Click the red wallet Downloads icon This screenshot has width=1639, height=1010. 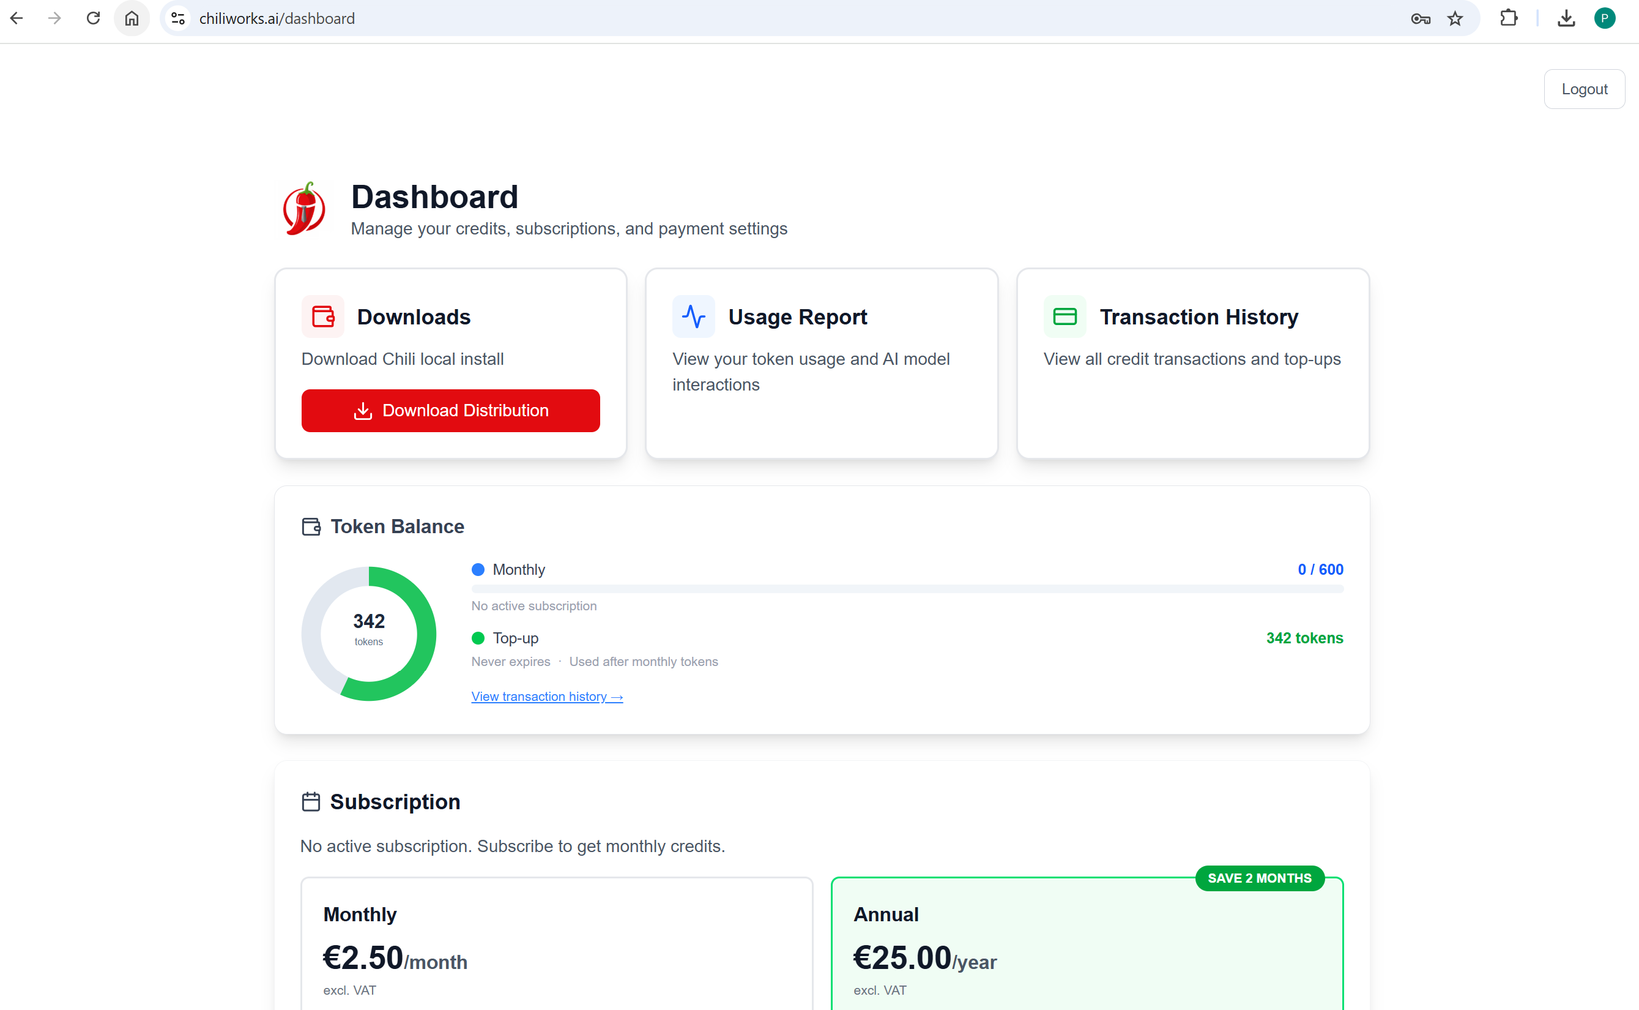(322, 316)
